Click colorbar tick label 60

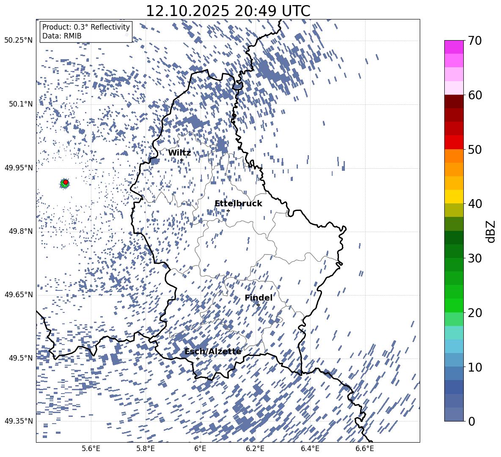(475, 95)
